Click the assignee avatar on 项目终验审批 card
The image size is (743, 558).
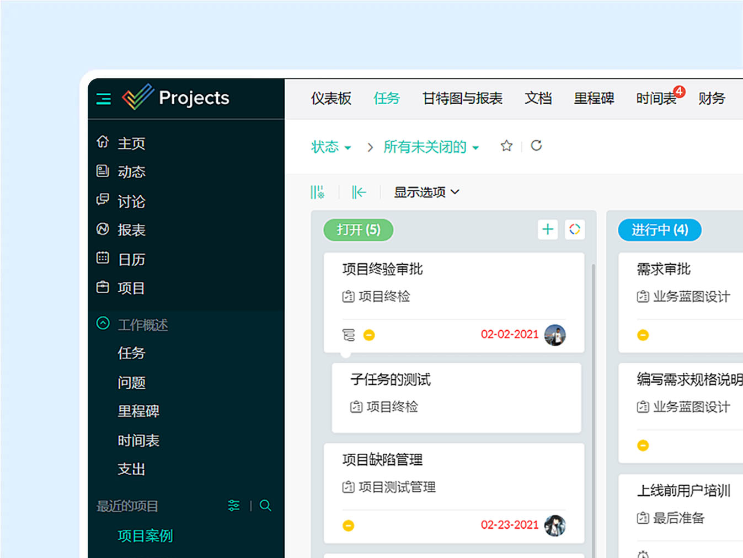tap(555, 335)
